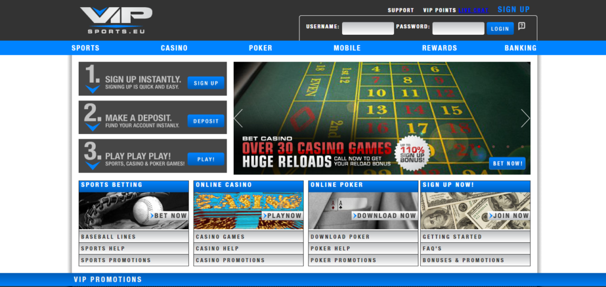Click the Deposit button in step 2
The width and height of the screenshot is (606, 287).
(206, 120)
